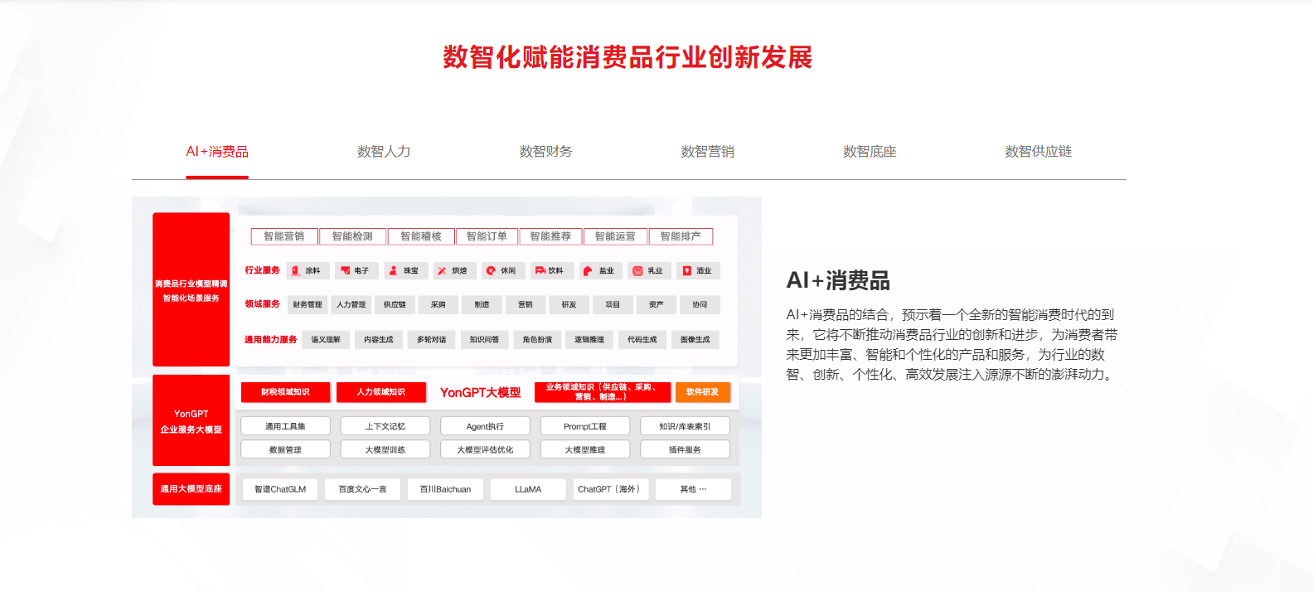Select 研发 in the 领域服务 row
This screenshot has height=592, width=1313.
pyautogui.click(x=569, y=305)
